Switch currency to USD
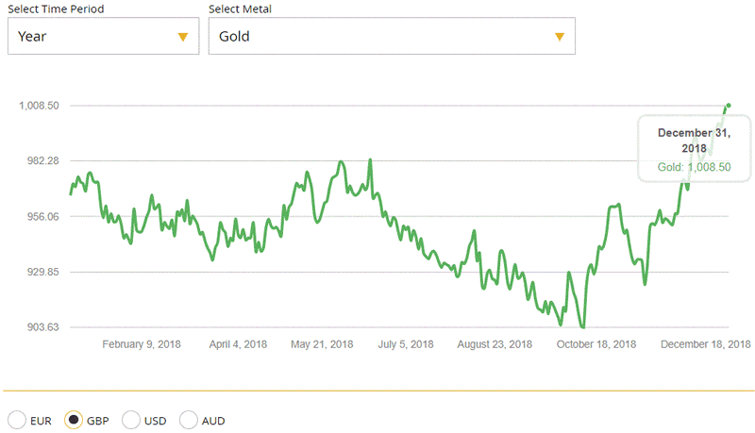This screenshot has height=433, width=755. click(131, 420)
